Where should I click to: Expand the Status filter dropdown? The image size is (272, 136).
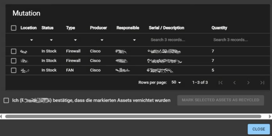51,40
